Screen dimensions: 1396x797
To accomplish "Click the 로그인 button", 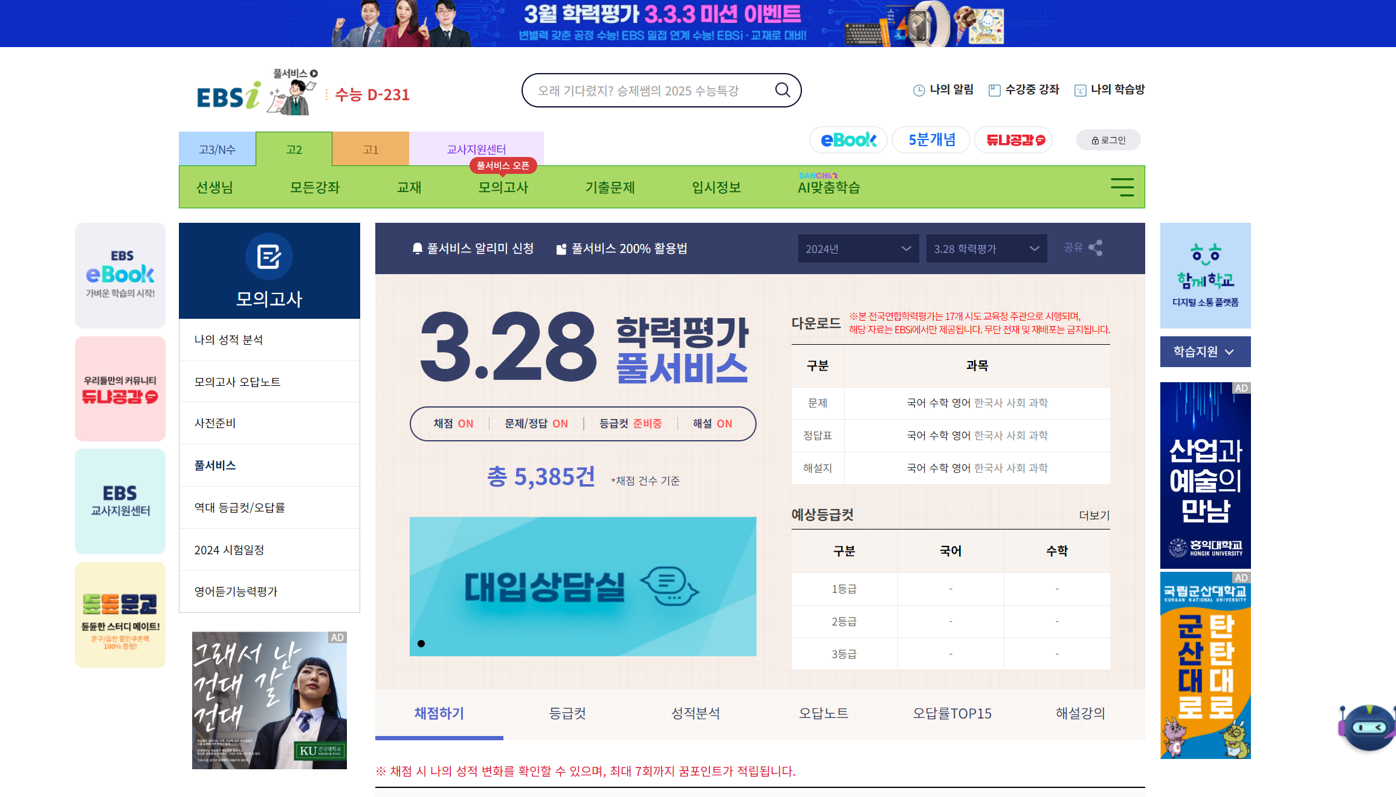I will (x=1108, y=140).
